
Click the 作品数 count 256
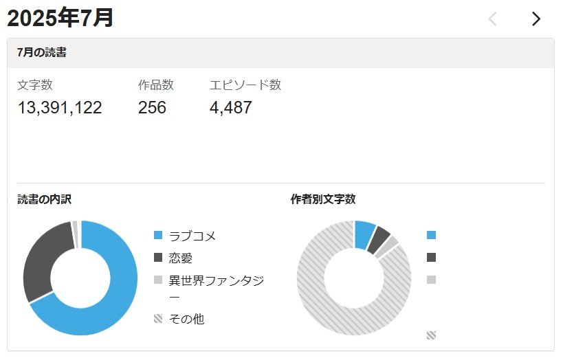click(152, 108)
